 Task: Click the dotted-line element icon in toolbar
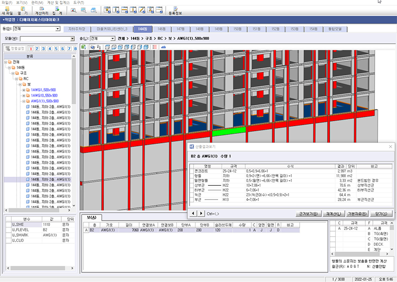(x=159, y=10)
